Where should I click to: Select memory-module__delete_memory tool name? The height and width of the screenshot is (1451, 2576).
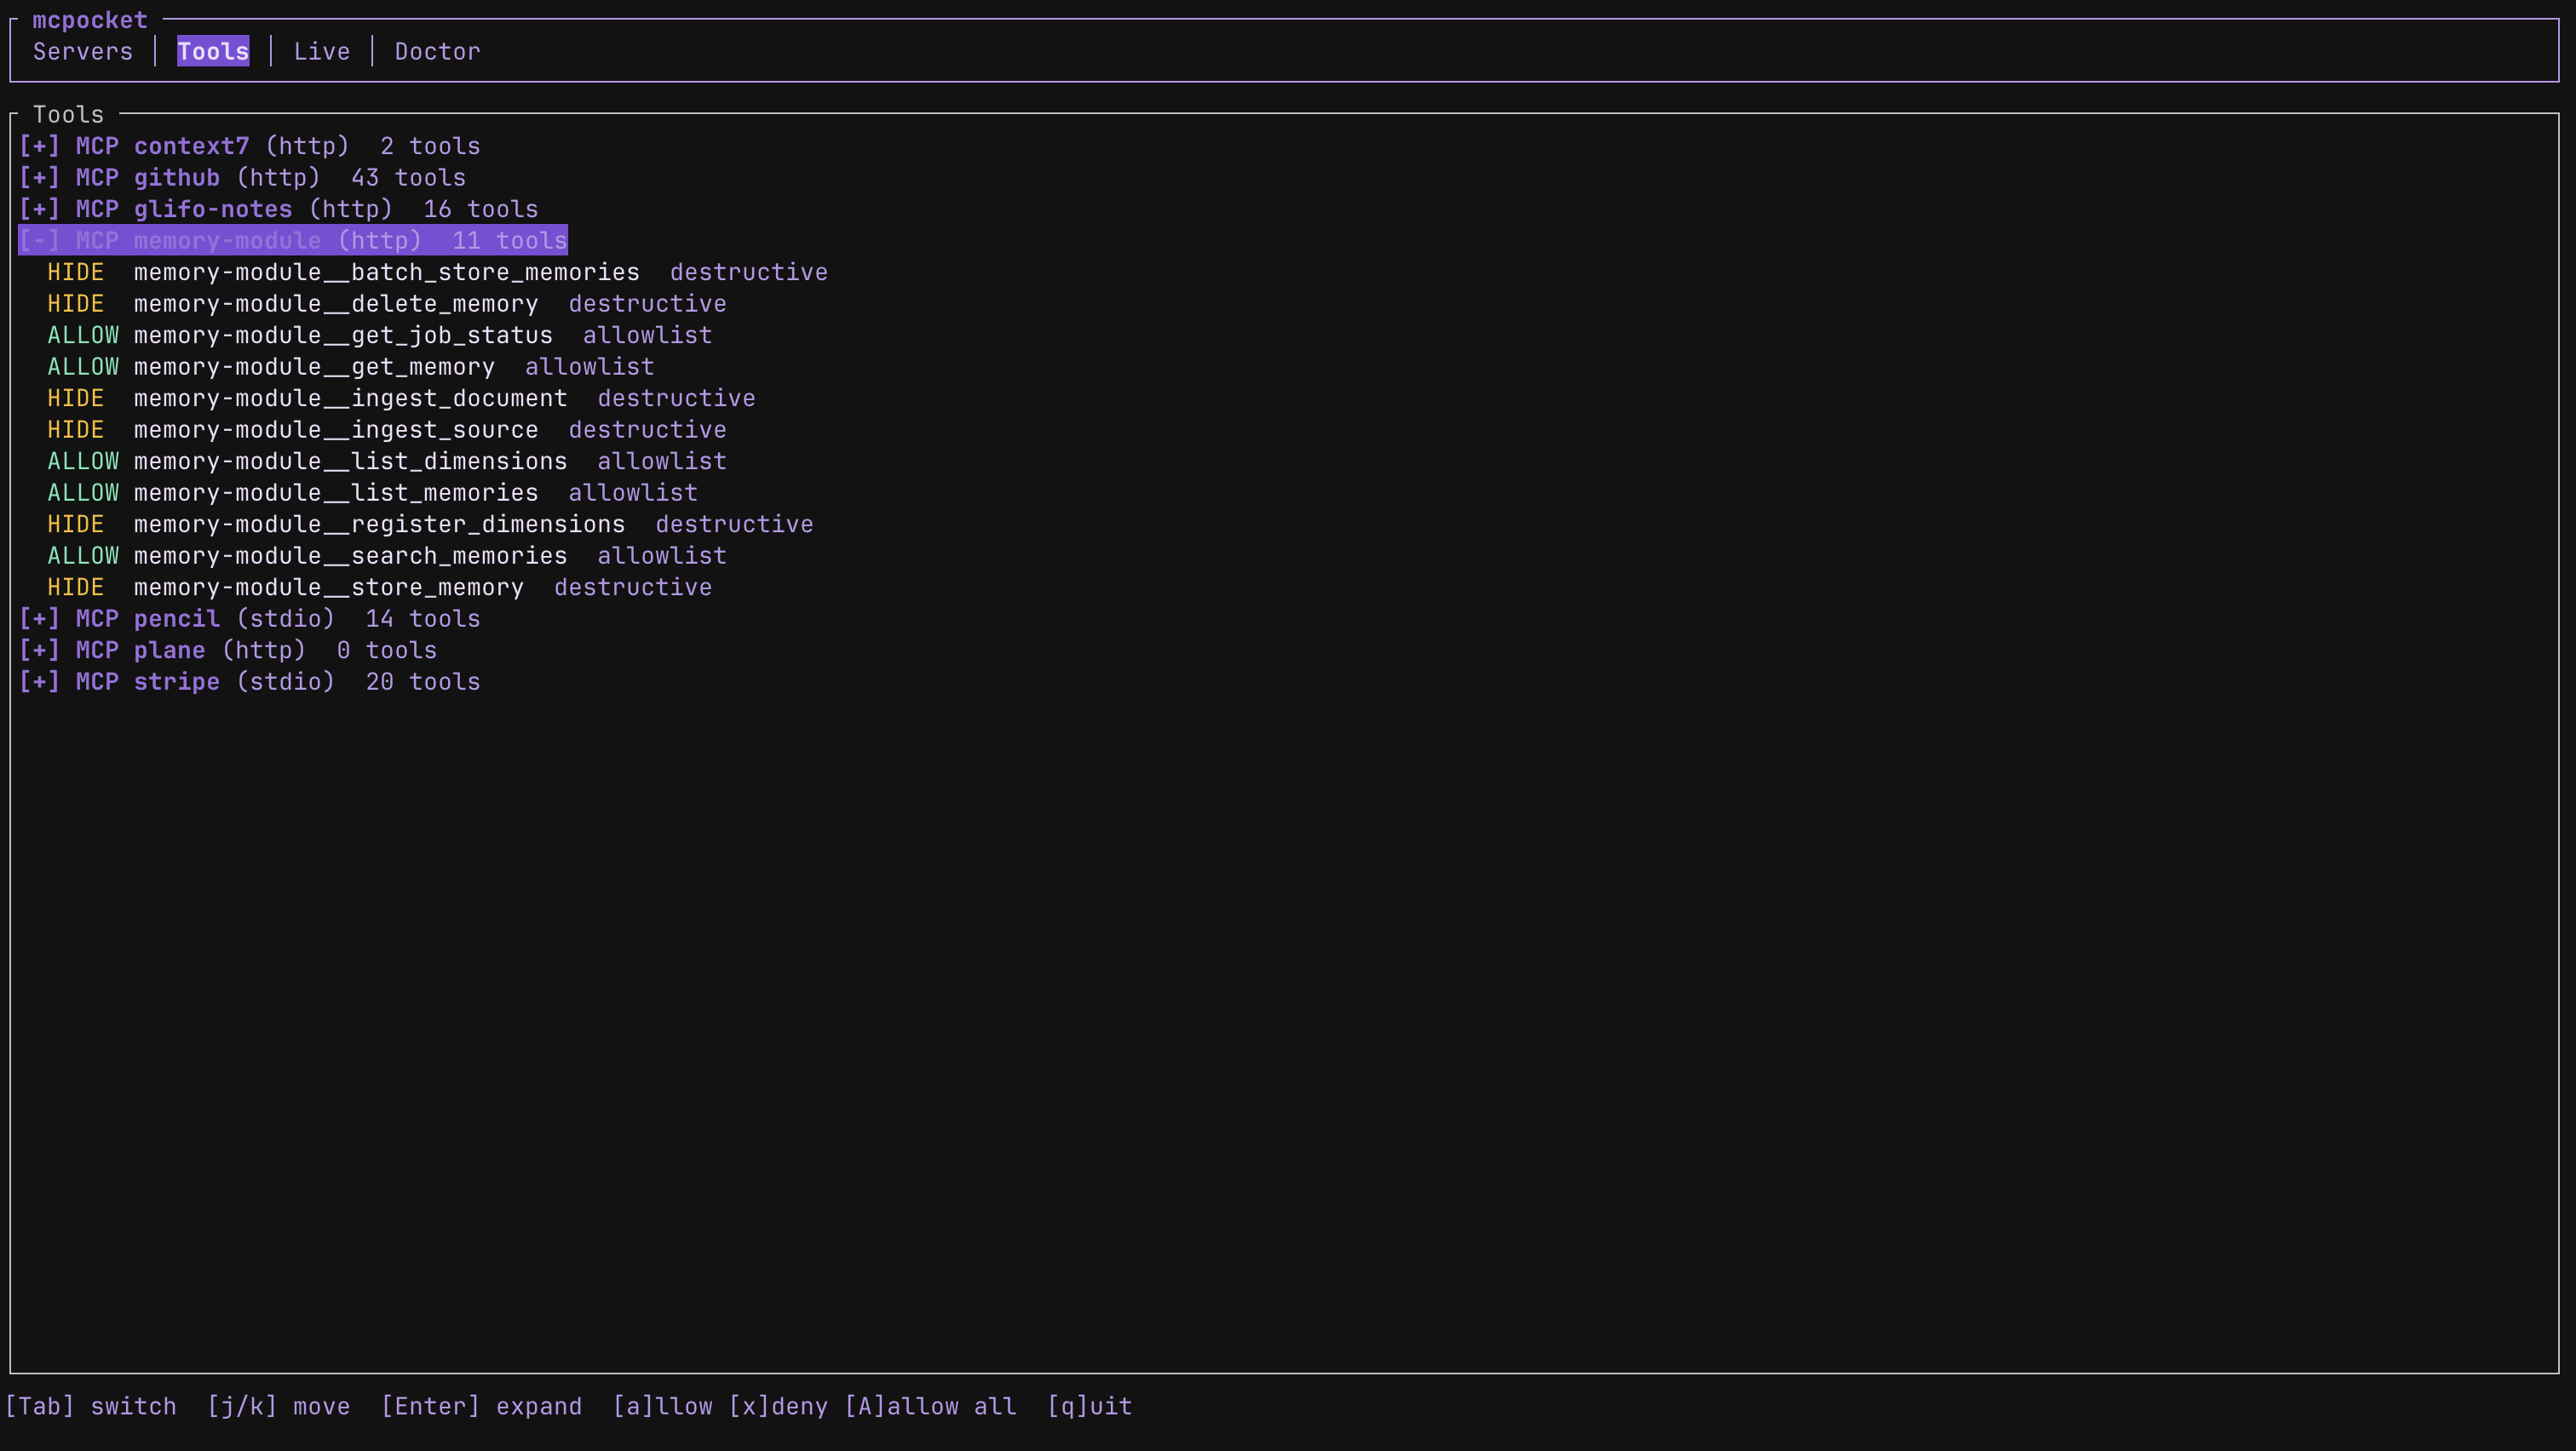[336, 304]
